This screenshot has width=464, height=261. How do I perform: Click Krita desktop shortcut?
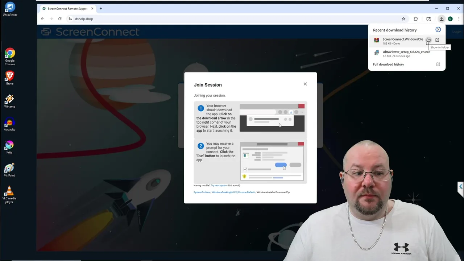point(9,147)
